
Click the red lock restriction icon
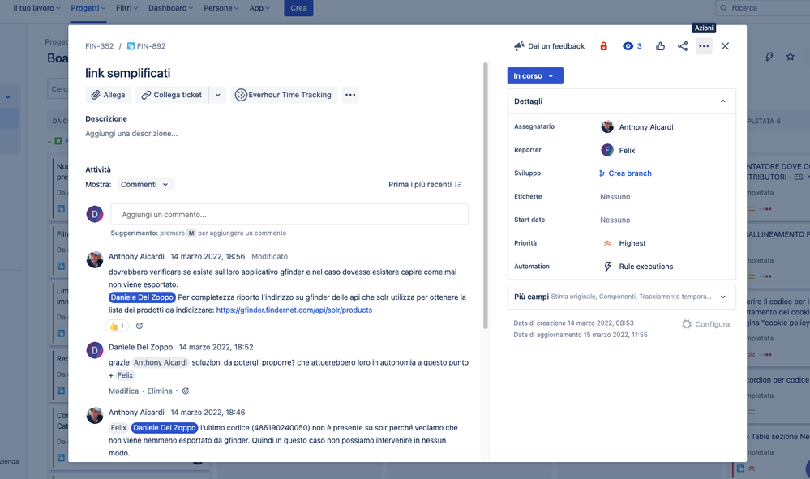pos(603,46)
